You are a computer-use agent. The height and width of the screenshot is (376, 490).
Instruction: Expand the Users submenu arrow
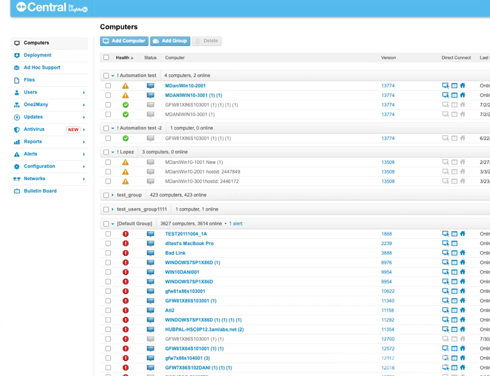pos(84,93)
